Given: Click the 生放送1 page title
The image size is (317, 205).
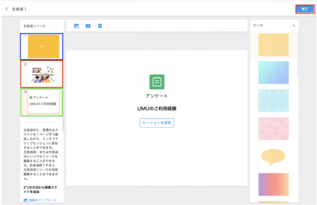Looking at the screenshot, I should point(19,9).
